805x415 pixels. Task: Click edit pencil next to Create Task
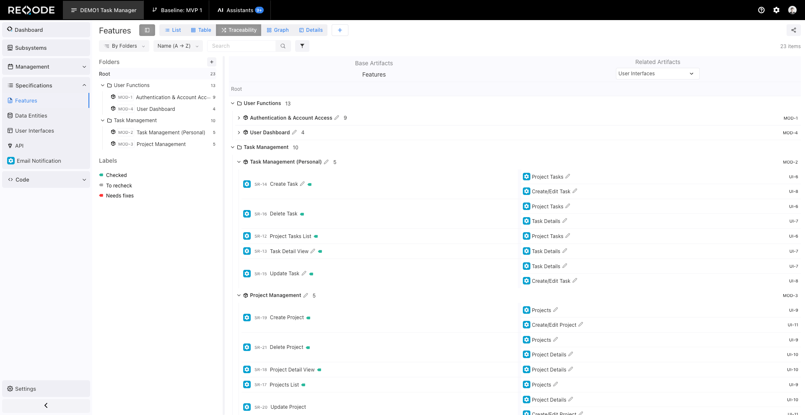tap(302, 184)
